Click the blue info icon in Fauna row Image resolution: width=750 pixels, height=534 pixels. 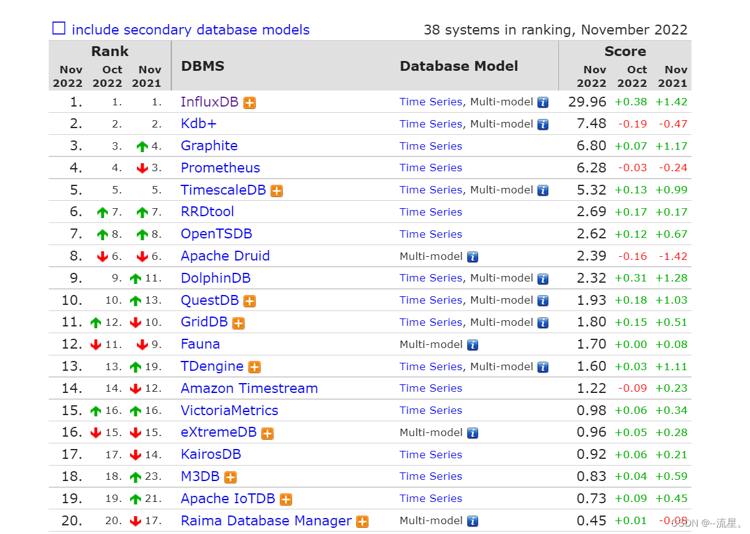[x=473, y=345]
